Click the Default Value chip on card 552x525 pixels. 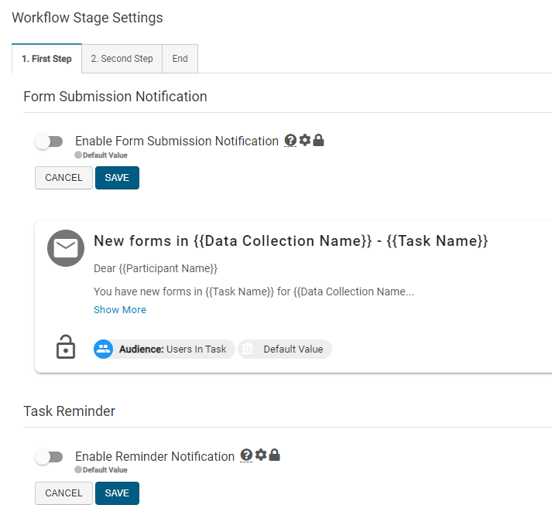[285, 349]
